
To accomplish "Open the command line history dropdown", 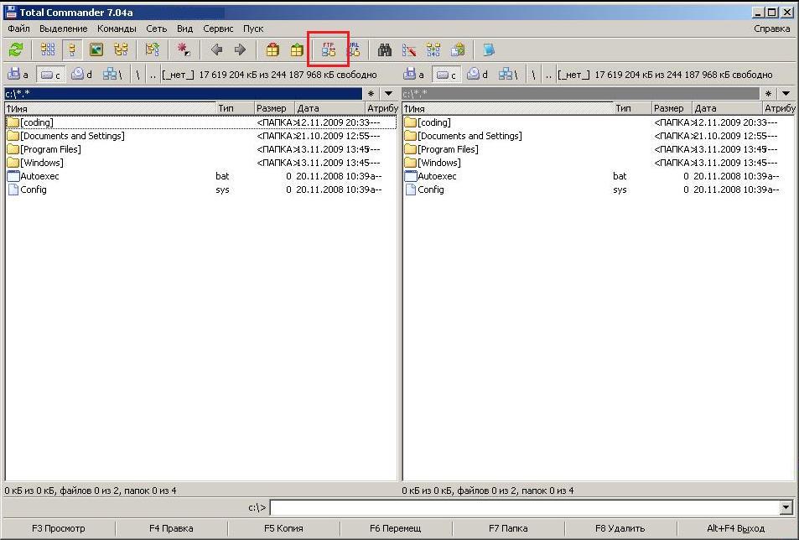I will click(786, 507).
